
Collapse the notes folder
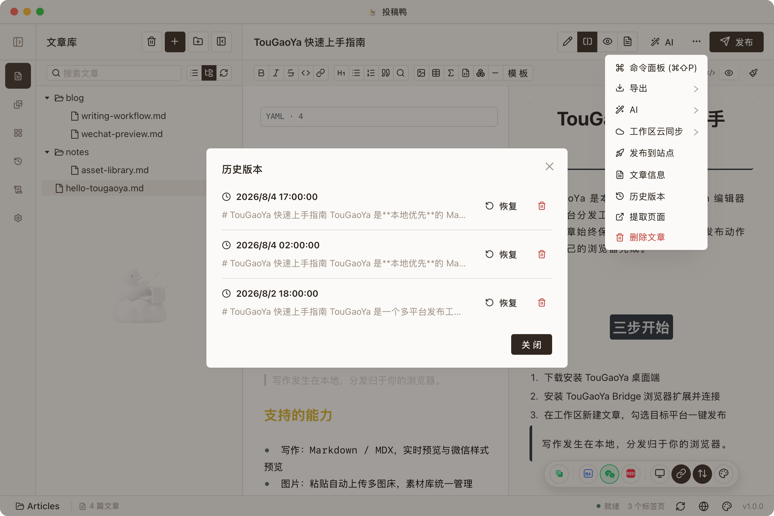pyautogui.click(x=47, y=152)
